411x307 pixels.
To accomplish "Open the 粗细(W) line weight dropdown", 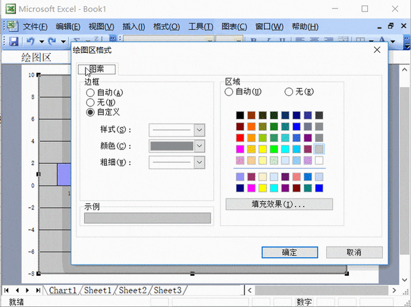I will 199,163.
